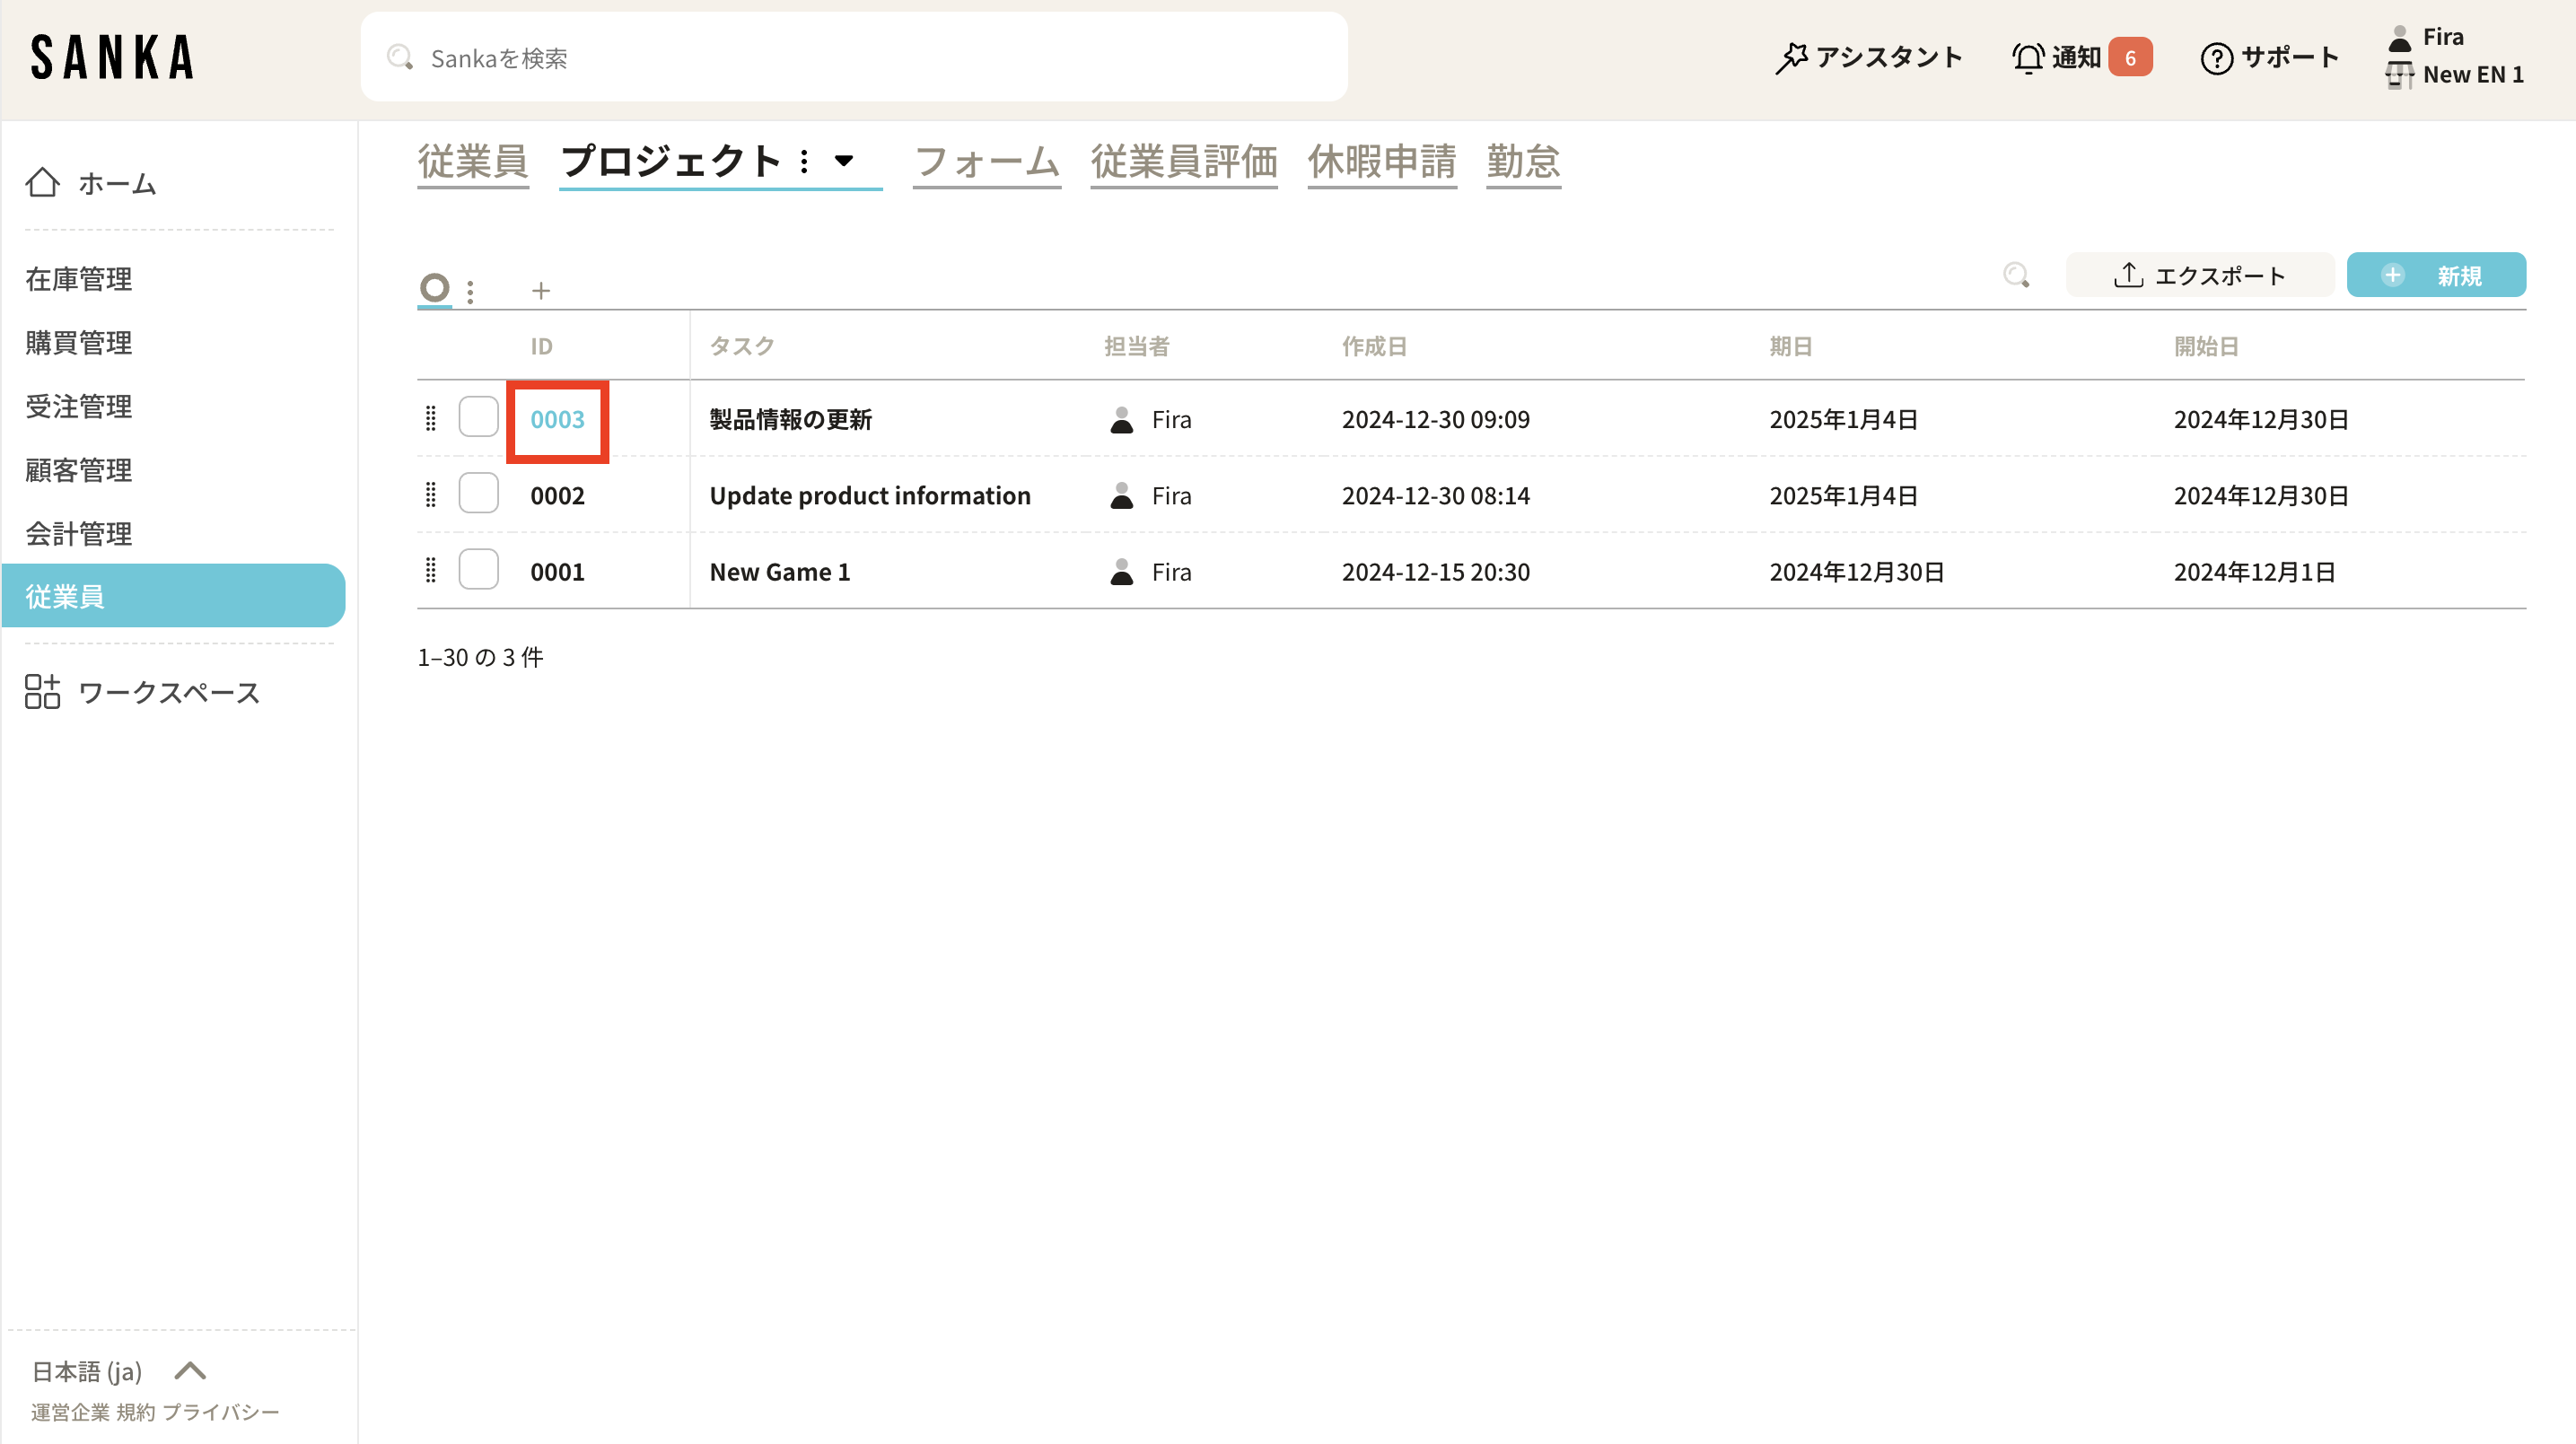
Task: Click the 新規 new button
Action: click(2435, 275)
